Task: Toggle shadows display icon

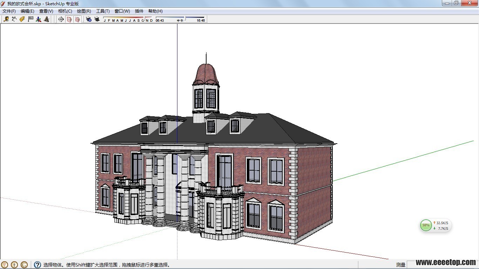Action: 97,19
